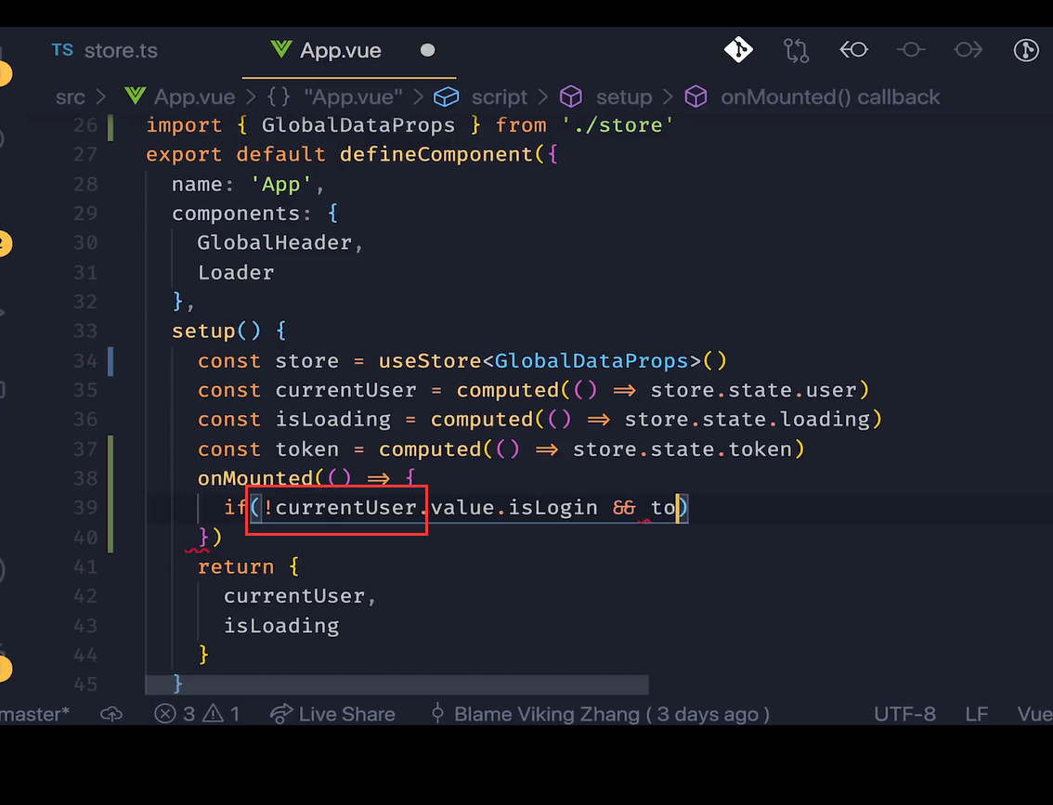Click the cube icon before script breadcrumb
1053x805 pixels.
446,97
